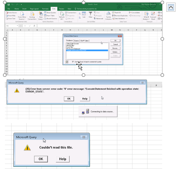Click the lightbulb Tell me box
Screen dimensions: 182x169
pos(86,9)
